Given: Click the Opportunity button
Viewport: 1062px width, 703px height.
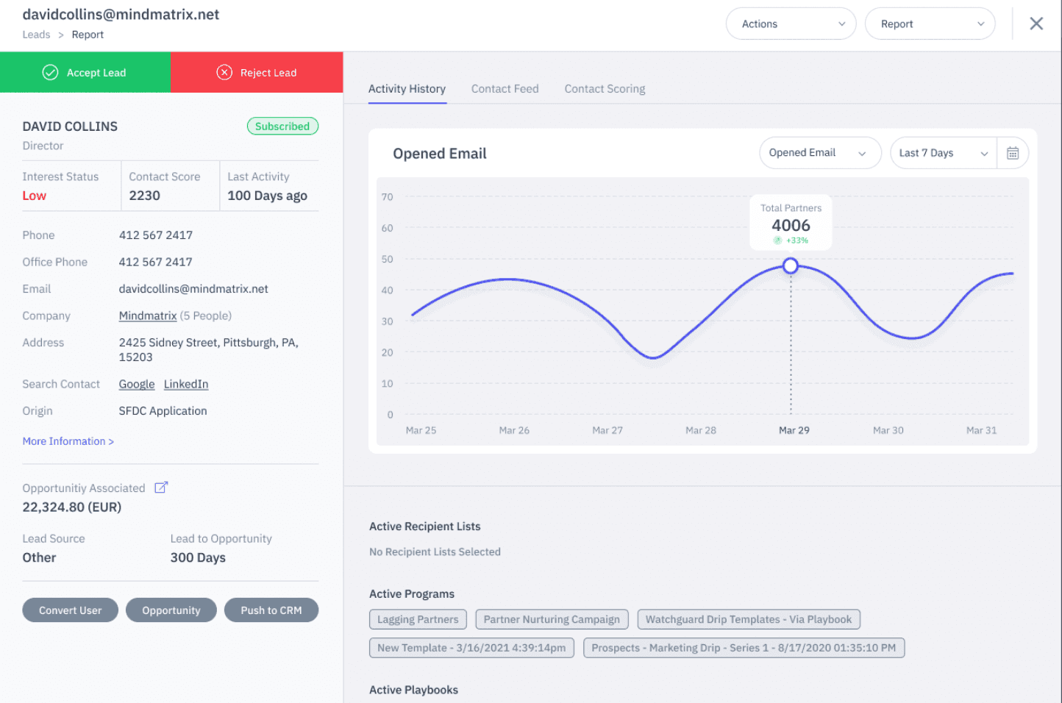Looking at the screenshot, I should point(171,610).
